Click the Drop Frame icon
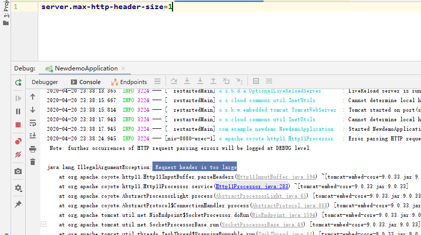 pyautogui.click(x=226, y=81)
